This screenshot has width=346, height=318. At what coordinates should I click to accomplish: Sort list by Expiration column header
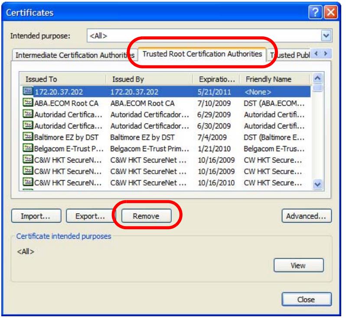216,79
